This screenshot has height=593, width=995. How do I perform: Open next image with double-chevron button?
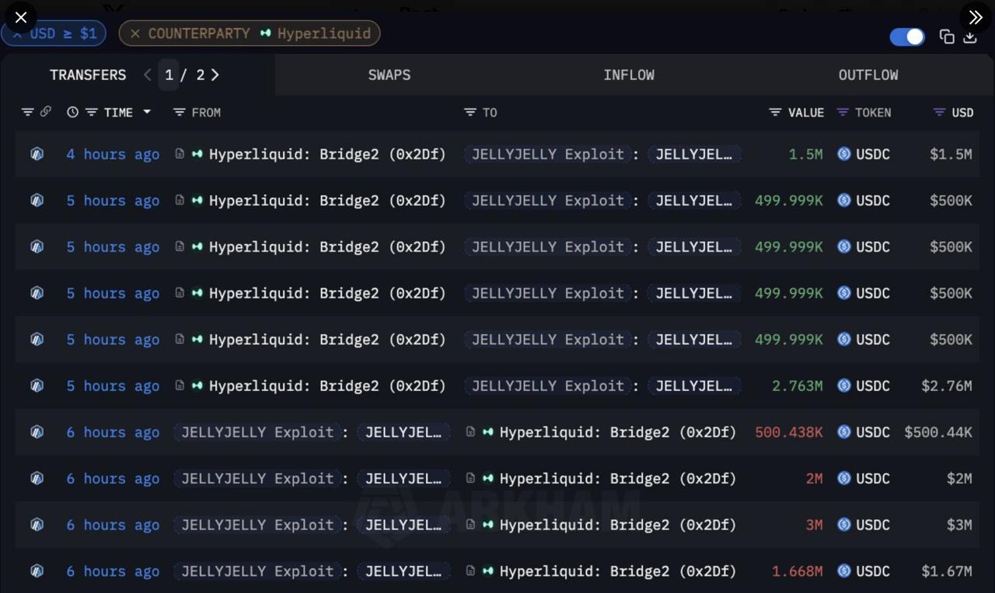point(976,17)
